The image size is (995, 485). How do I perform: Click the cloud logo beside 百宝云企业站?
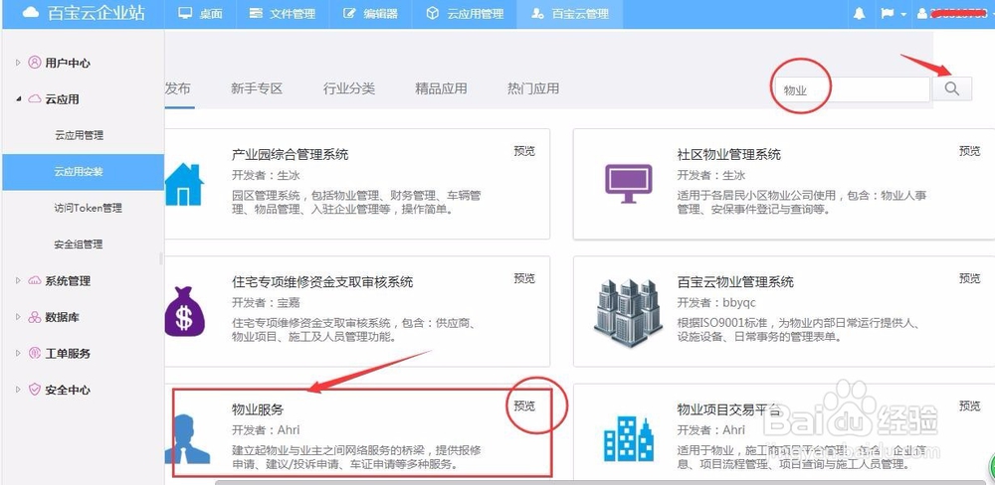[31, 13]
